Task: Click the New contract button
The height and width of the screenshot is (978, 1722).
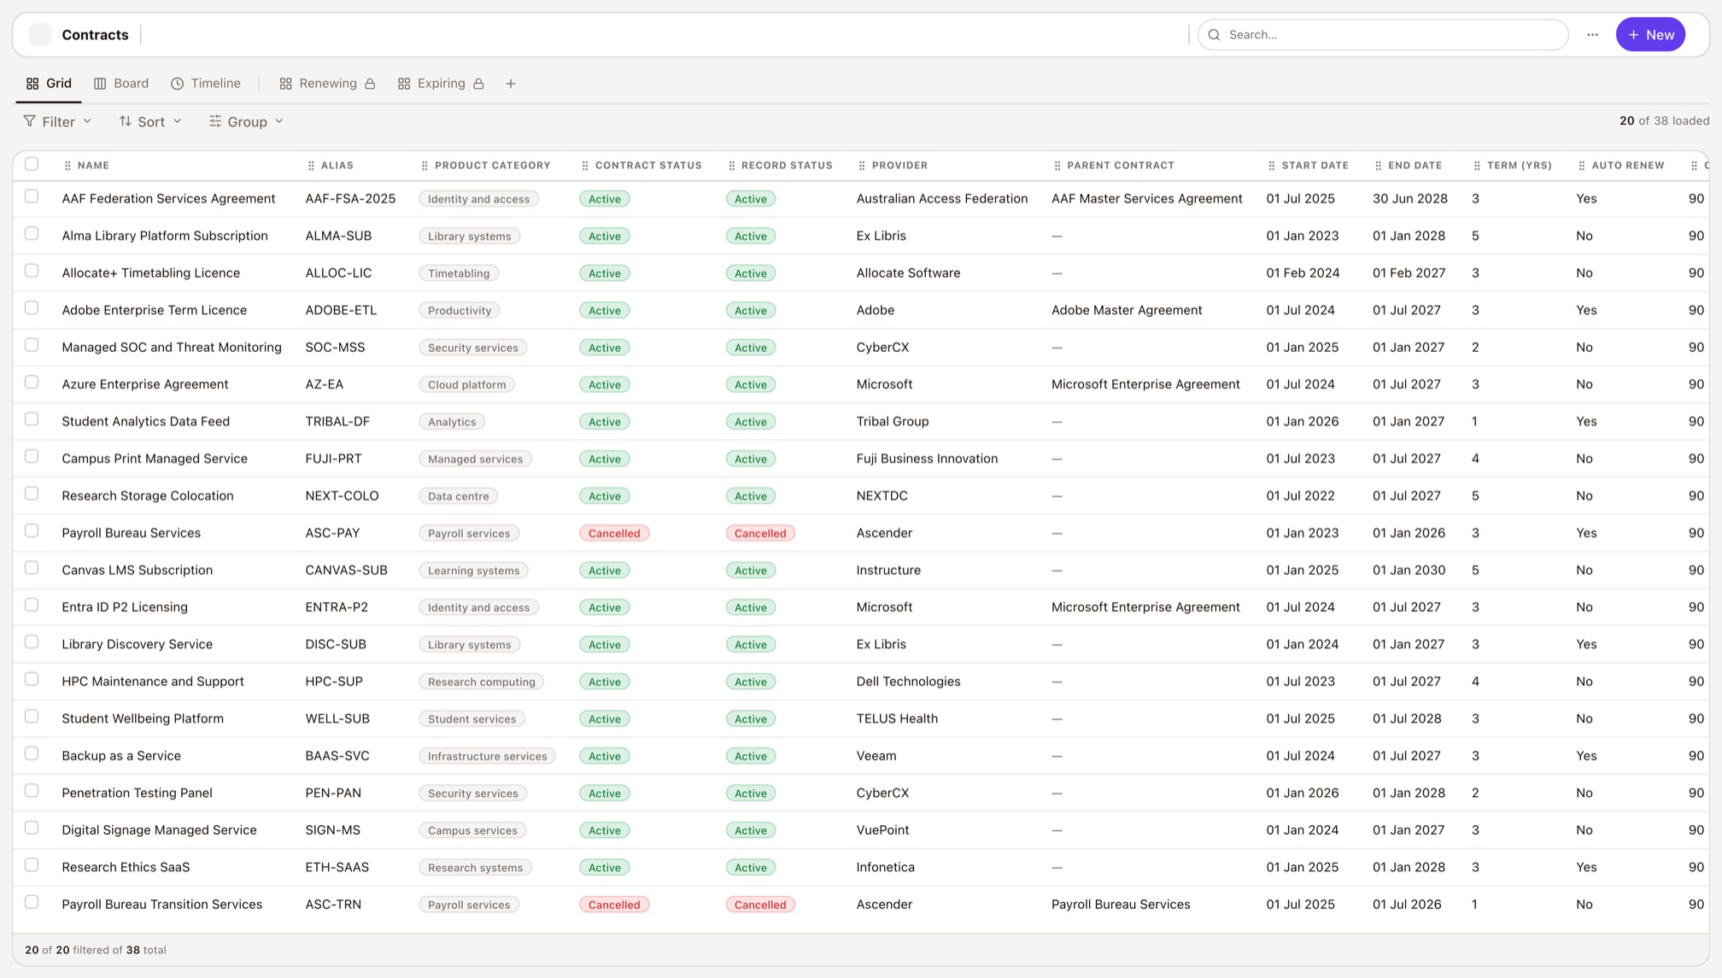Action: pos(1650,35)
